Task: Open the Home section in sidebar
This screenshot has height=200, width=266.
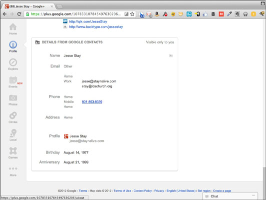Action: (x=13, y=29)
